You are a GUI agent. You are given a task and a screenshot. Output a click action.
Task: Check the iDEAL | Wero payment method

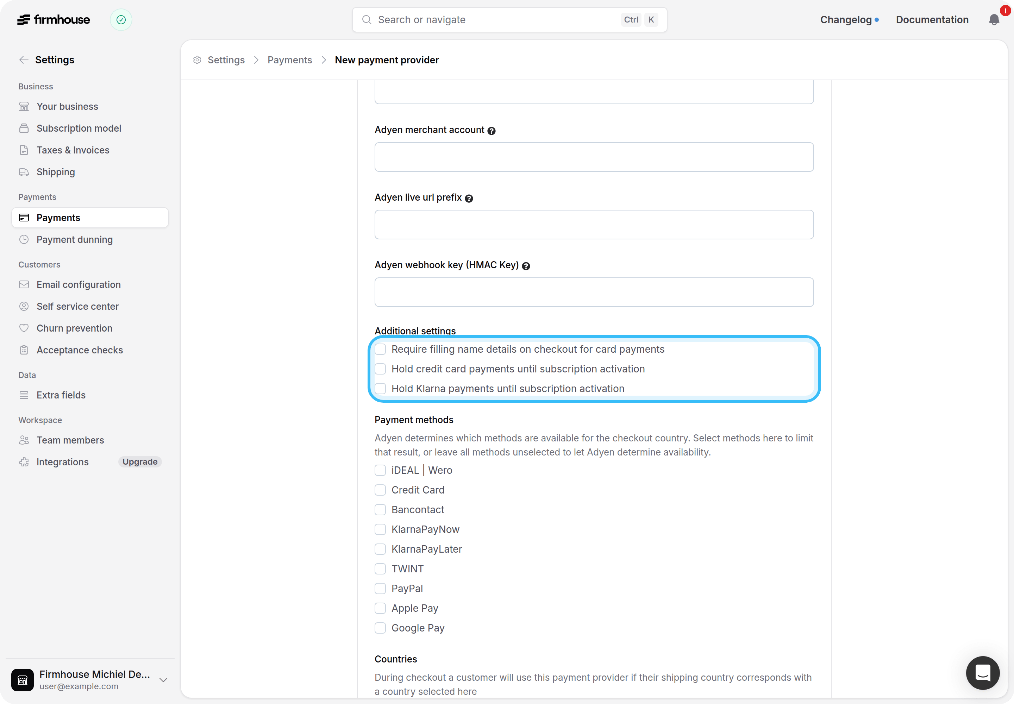(380, 471)
